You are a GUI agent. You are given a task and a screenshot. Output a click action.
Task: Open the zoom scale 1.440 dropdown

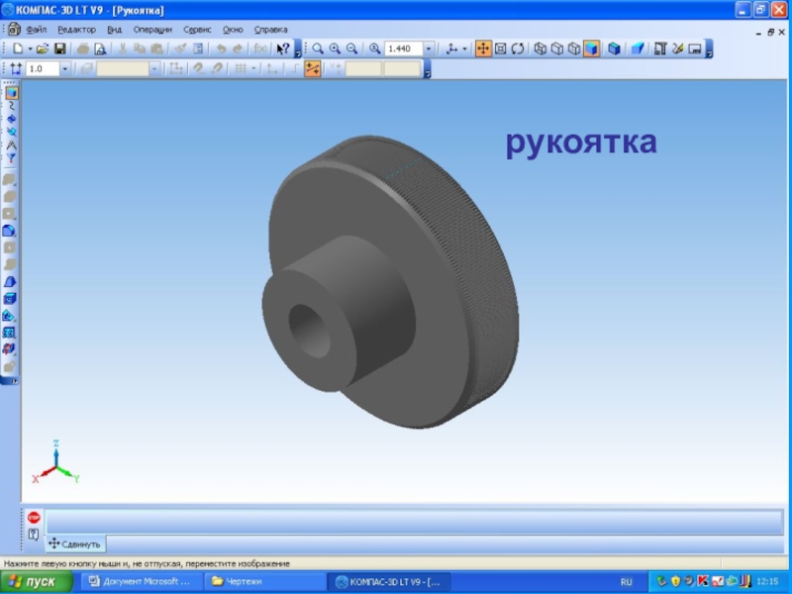tap(429, 49)
